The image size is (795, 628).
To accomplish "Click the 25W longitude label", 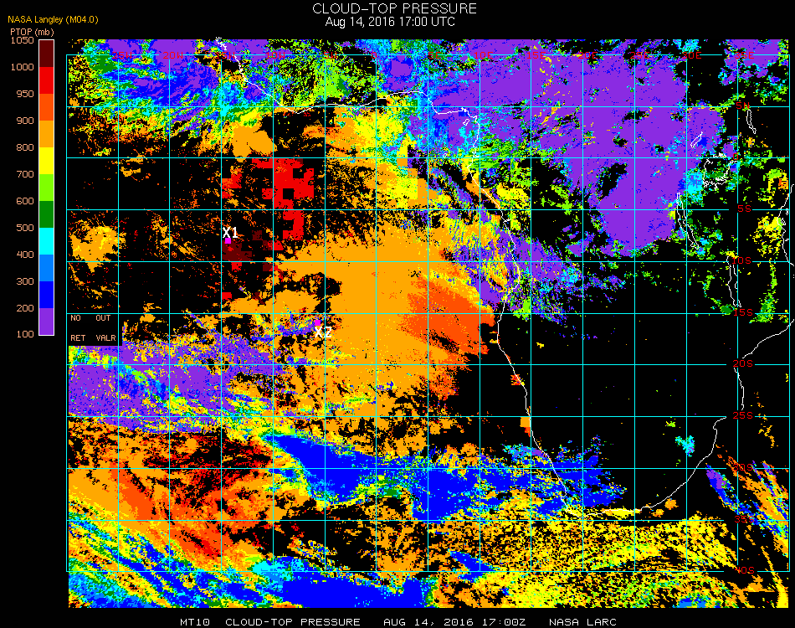I will pos(121,54).
